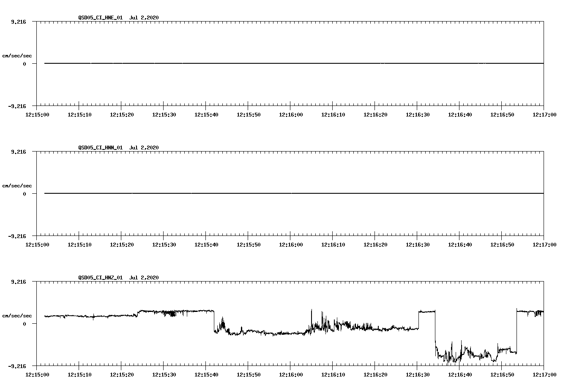Screen dimensions: 574x390
Task: Click the 12:17:00 time label under HNN plot
Action: (544, 244)
